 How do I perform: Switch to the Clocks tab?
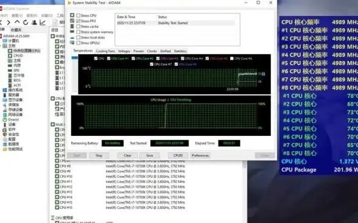152,51
